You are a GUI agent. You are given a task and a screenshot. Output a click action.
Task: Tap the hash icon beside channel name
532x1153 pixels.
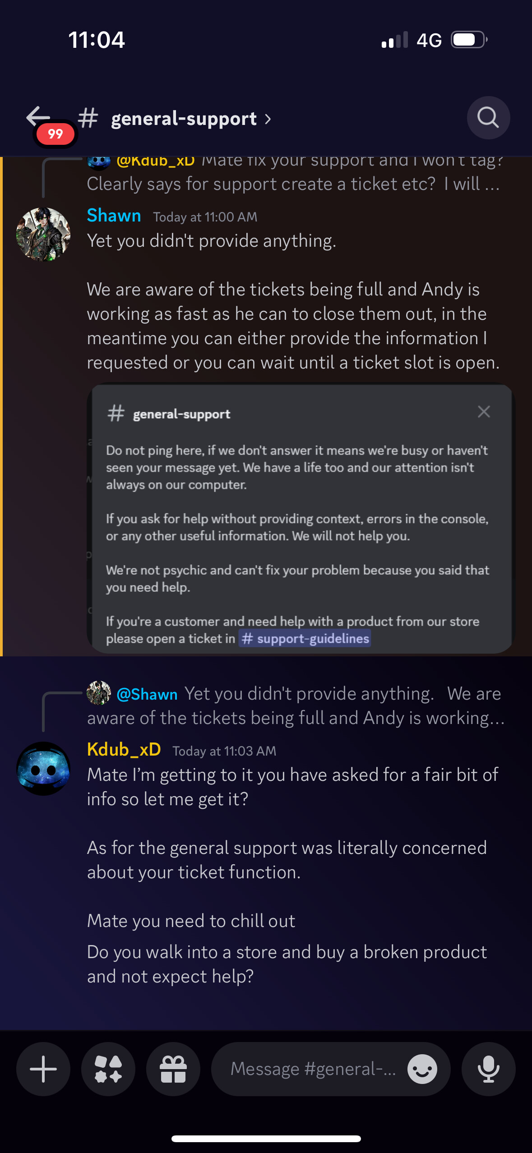click(88, 118)
